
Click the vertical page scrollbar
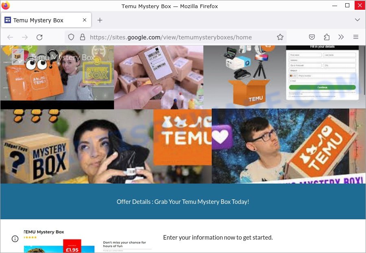364,70
